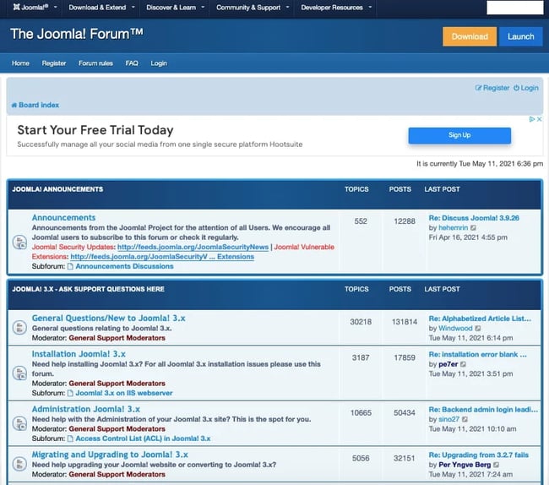View latest post icon next to hehemrin
This screenshot has height=485, width=549.
click(x=473, y=228)
